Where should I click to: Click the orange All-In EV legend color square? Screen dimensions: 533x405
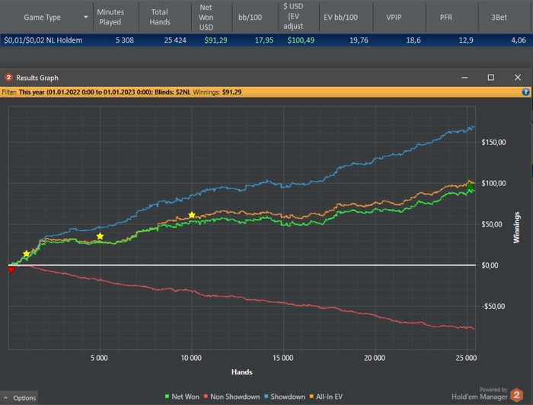(311, 397)
